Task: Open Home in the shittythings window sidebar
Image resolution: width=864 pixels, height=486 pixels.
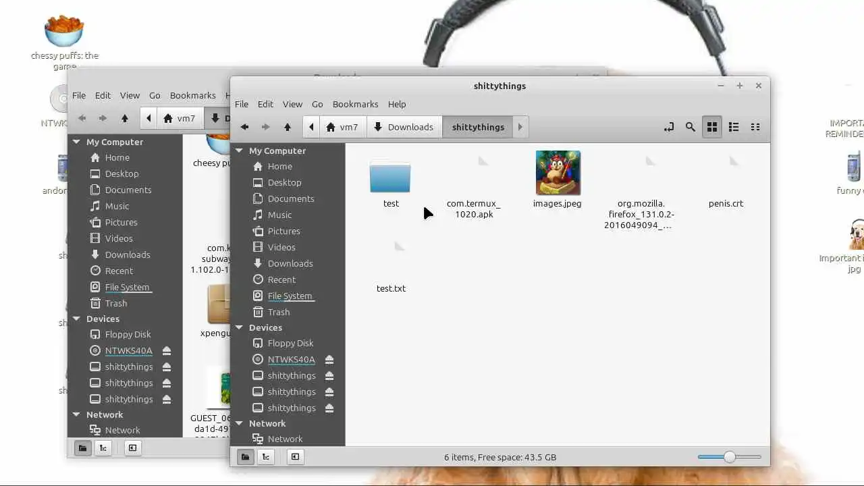Action: (x=279, y=166)
